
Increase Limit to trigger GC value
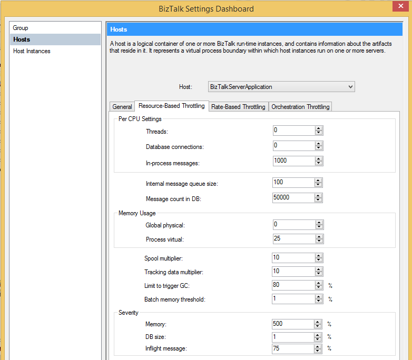[319, 283]
